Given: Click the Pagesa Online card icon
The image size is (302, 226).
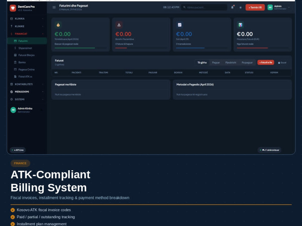Looking at the screenshot, I should [x=15, y=69].
